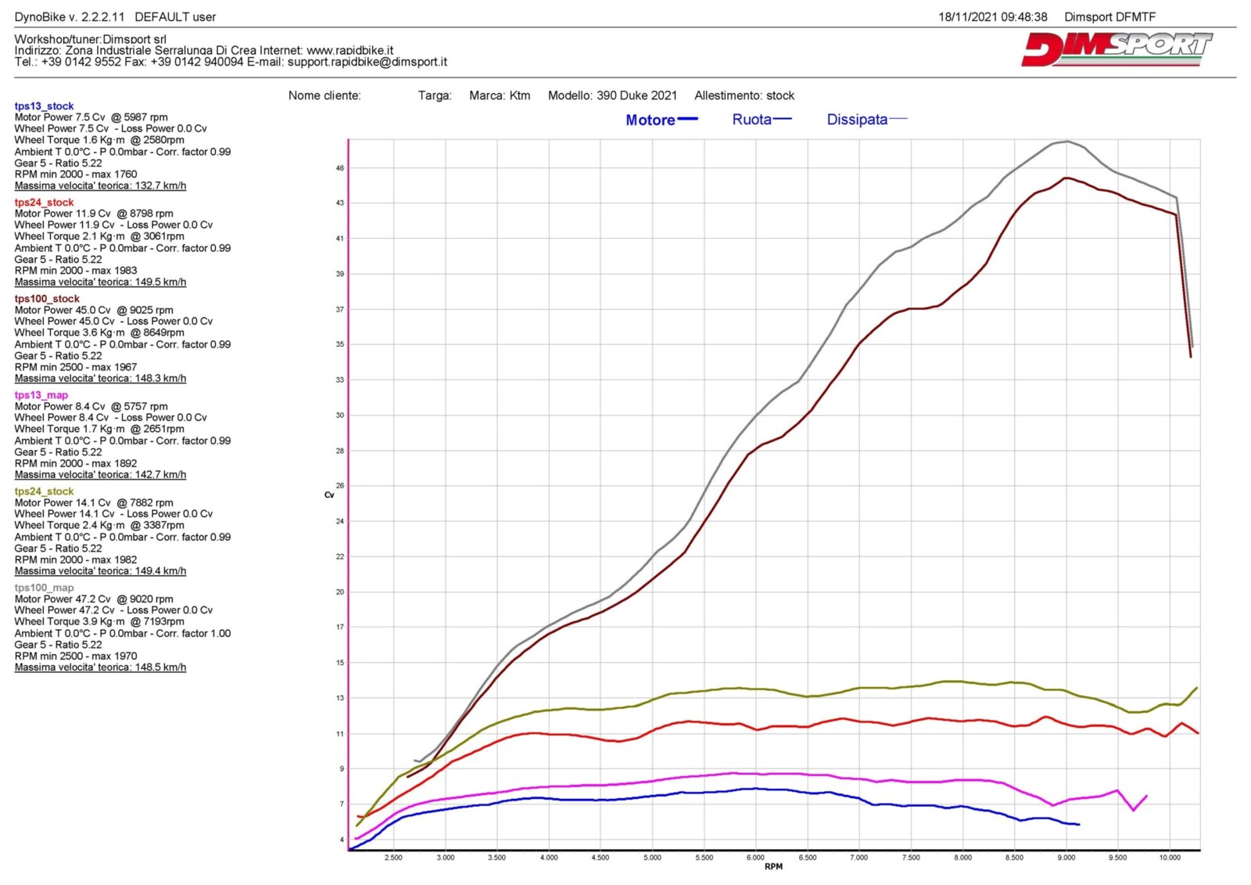Open the tps100_stock run title
Viewport: 1251px width, 885px height.
coord(47,299)
